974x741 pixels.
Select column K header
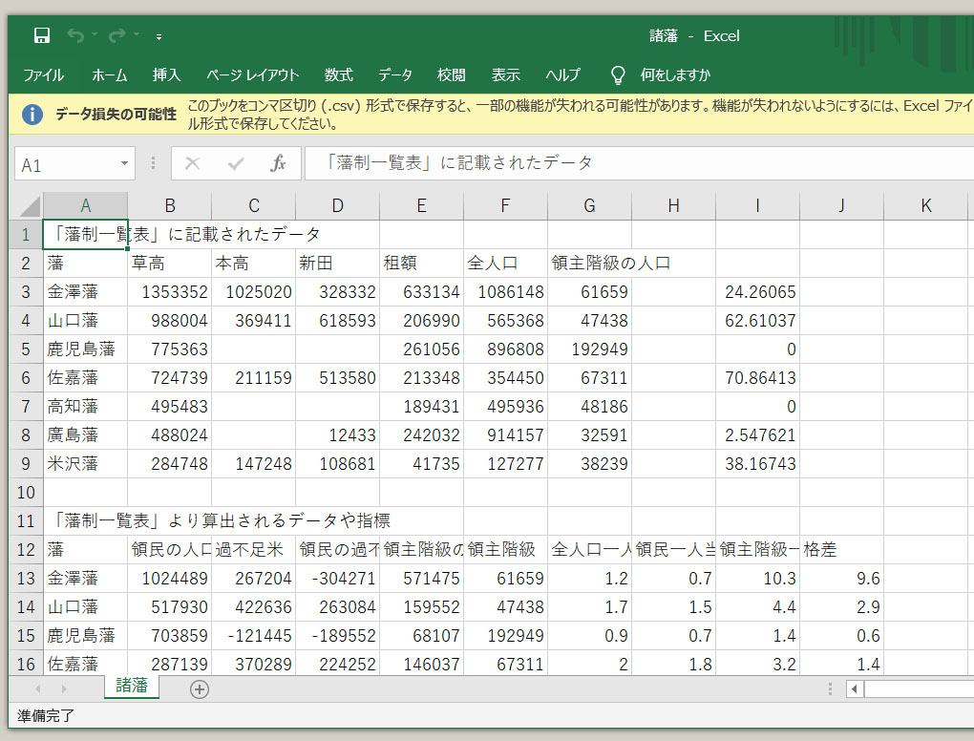click(x=925, y=205)
